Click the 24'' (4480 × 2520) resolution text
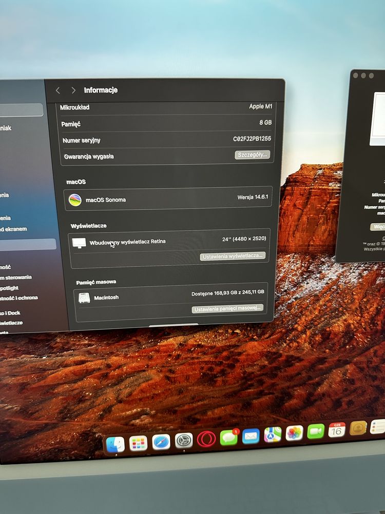The width and height of the screenshot is (385, 514). [x=244, y=238]
